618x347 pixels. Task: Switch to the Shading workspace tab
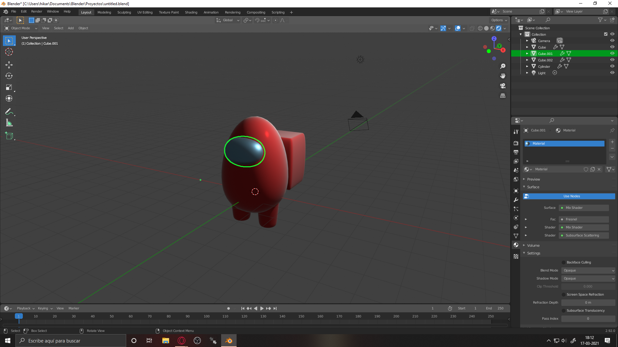tap(191, 12)
